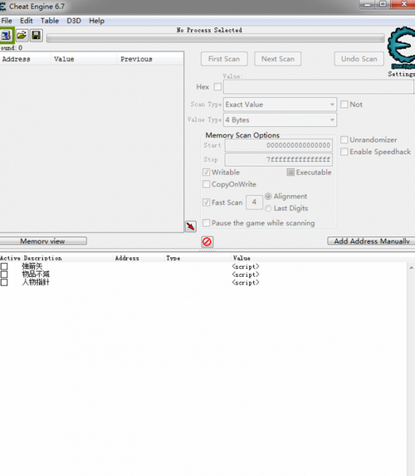Click the Fast Scan alignment value field
Screen dimensions: 415x476
pyautogui.click(x=254, y=202)
